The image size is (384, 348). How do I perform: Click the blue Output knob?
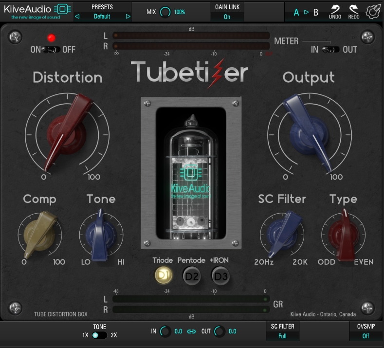(309, 135)
